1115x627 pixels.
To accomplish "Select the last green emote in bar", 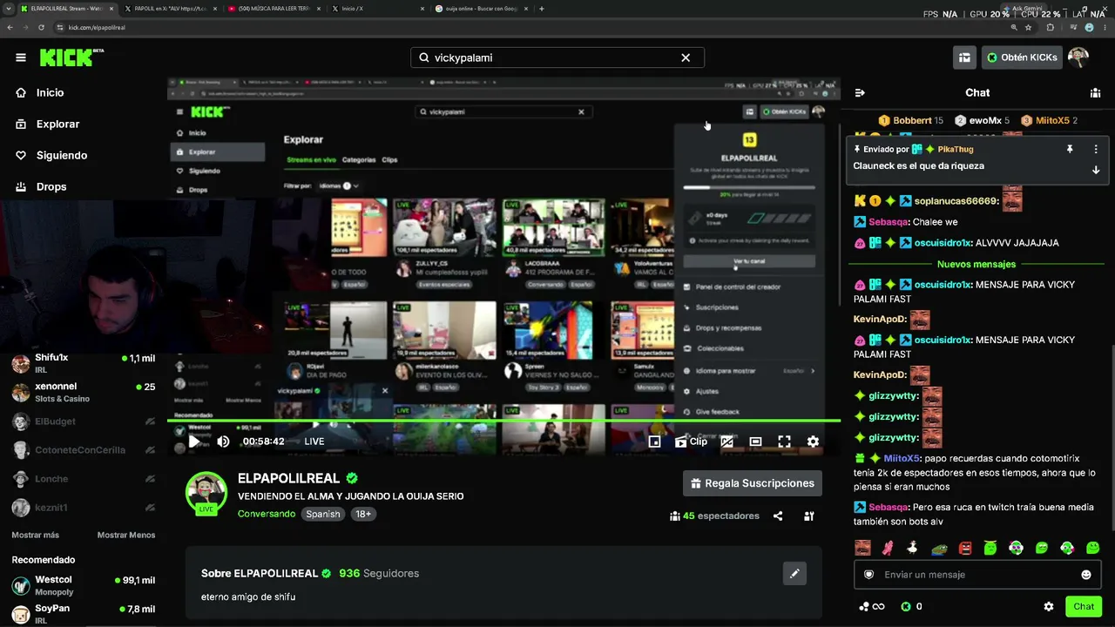I will [x=1092, y=548].
